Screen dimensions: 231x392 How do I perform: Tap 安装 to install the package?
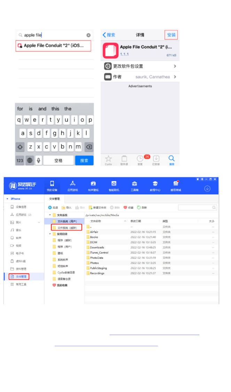click(x=171, y=35)
